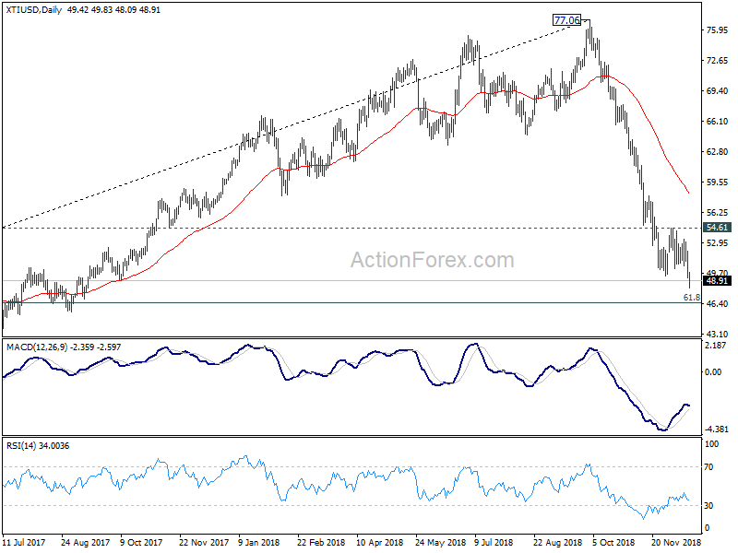Click the 69.40 price axis value
Viewport: 738px width, 553px height.
click(x=718, y=90)
